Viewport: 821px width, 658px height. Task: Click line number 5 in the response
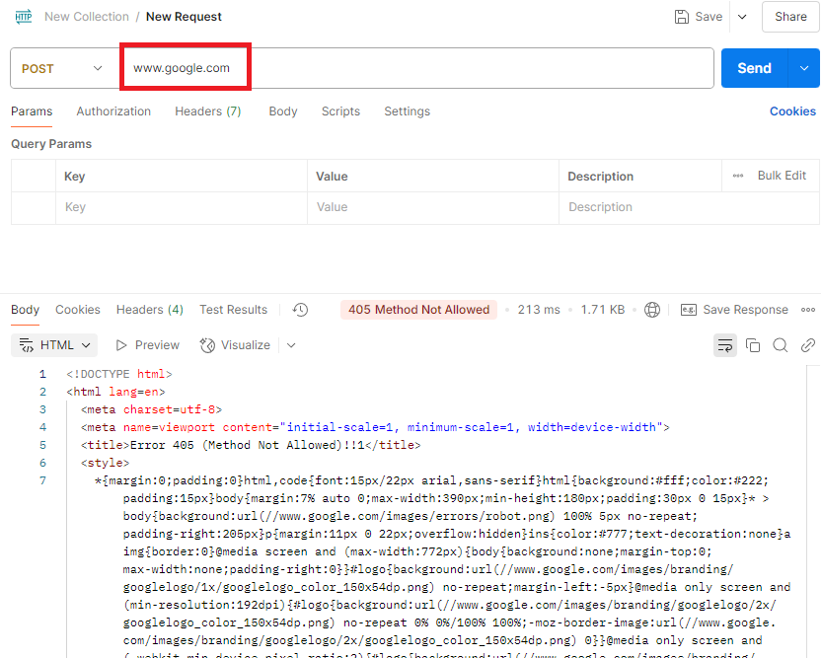click(x=43, y=445)
